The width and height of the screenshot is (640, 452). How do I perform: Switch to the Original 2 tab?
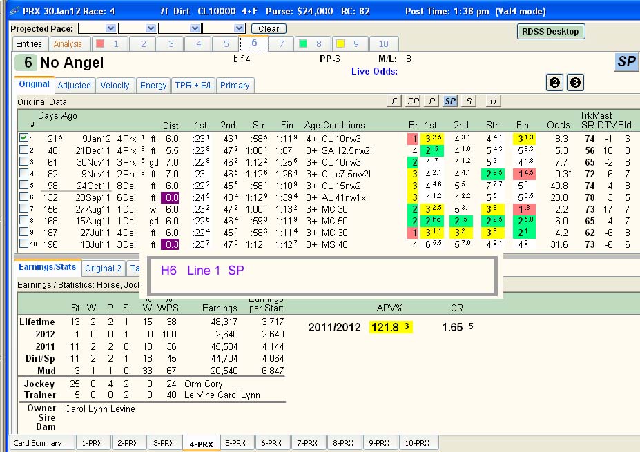tap(104, 268)
